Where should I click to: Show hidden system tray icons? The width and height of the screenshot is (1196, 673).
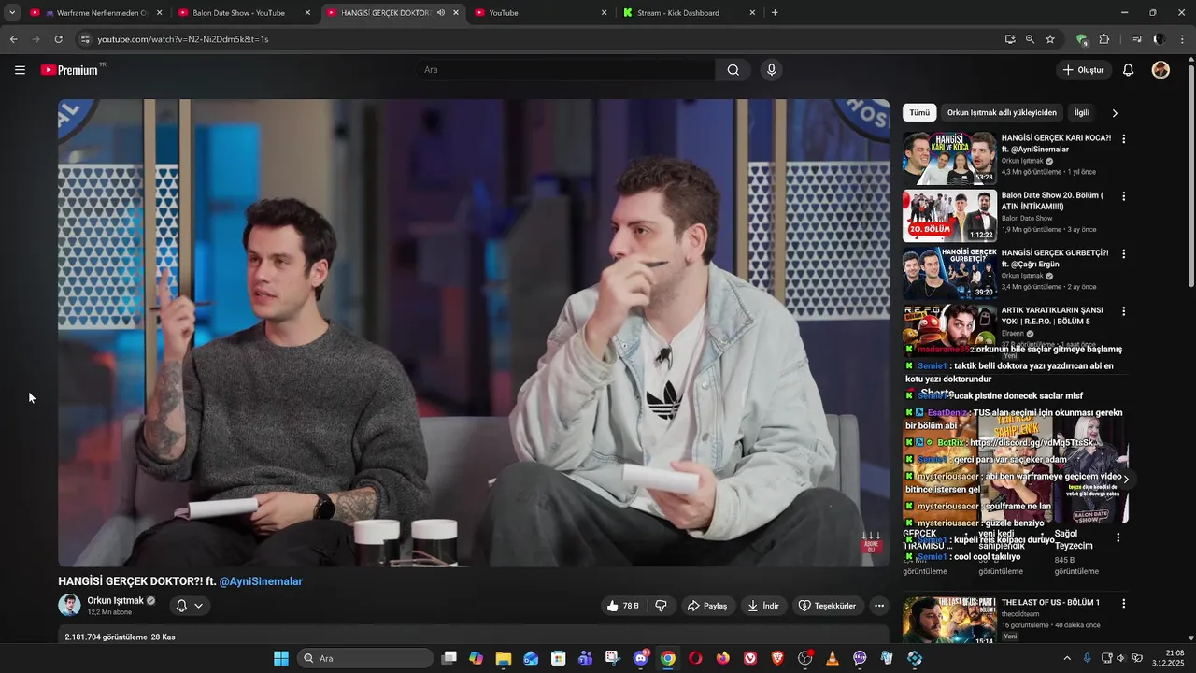click(1067, 658)
